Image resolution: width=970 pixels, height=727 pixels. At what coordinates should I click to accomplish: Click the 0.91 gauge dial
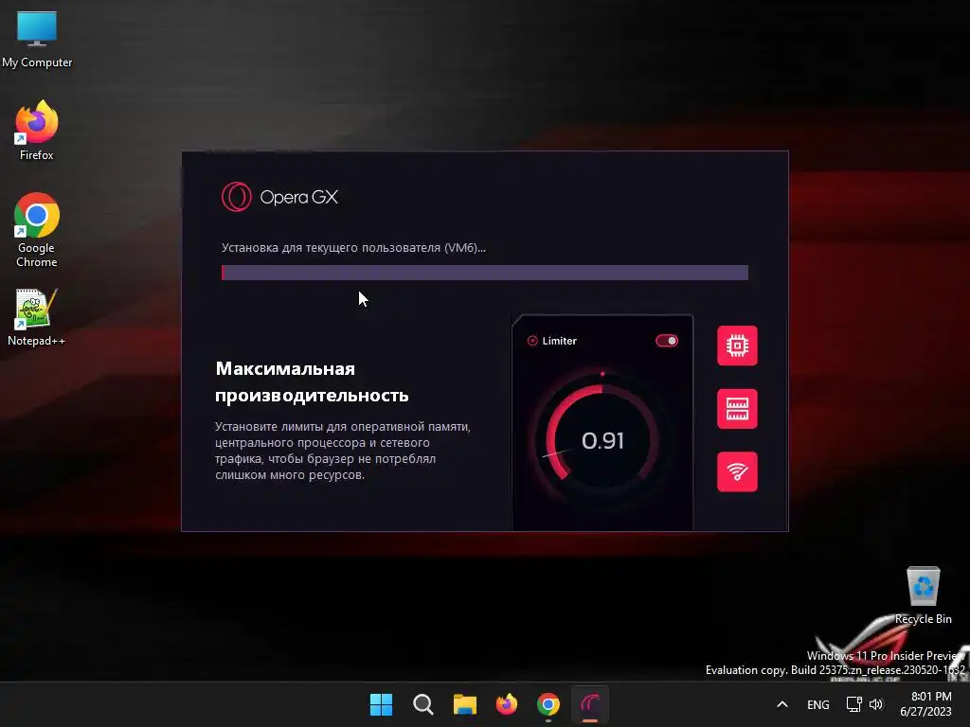click(x=602, y=439)
